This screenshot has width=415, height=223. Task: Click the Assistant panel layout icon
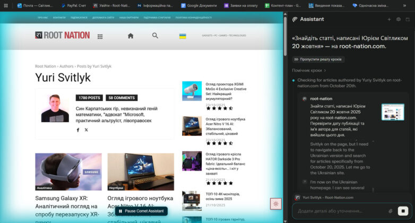[408, 19]
